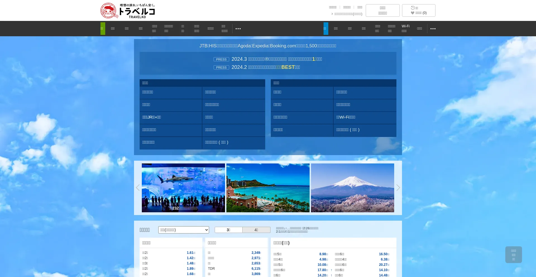
Task: Expand the departure dropdown in the price section
Action: 183,230
